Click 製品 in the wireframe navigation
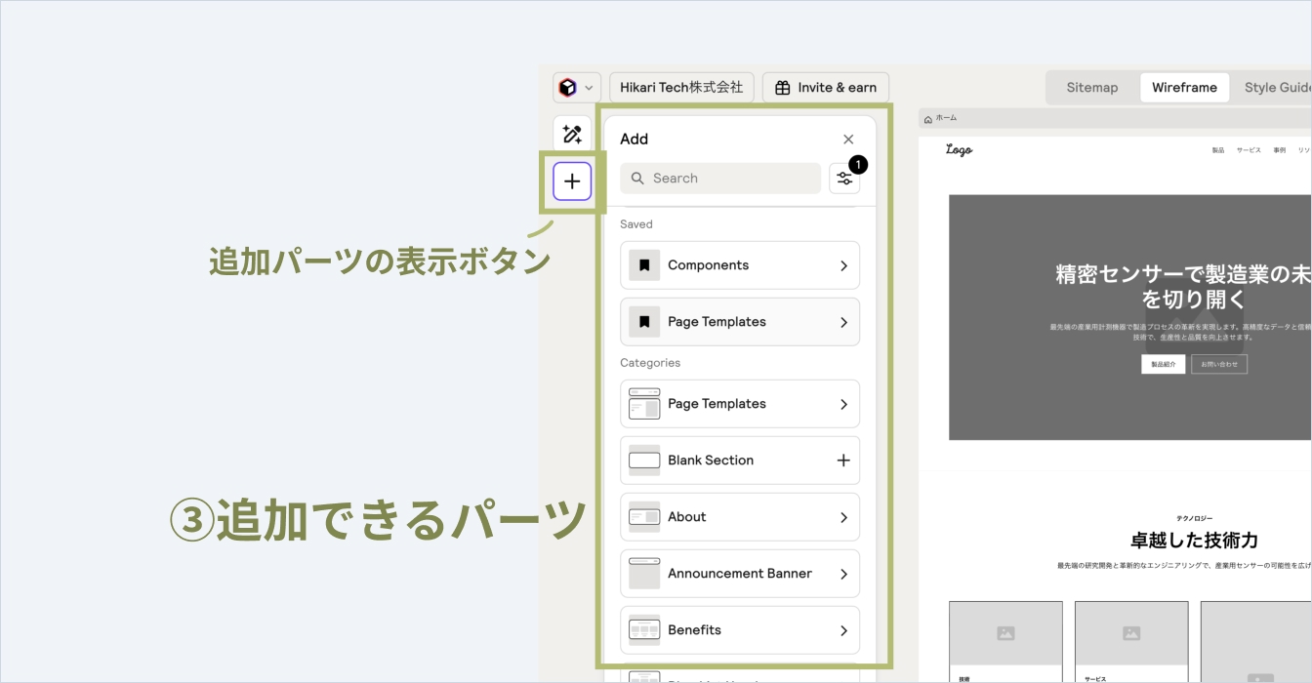This screenshot has width=1312, height=683. [1218, 150]
